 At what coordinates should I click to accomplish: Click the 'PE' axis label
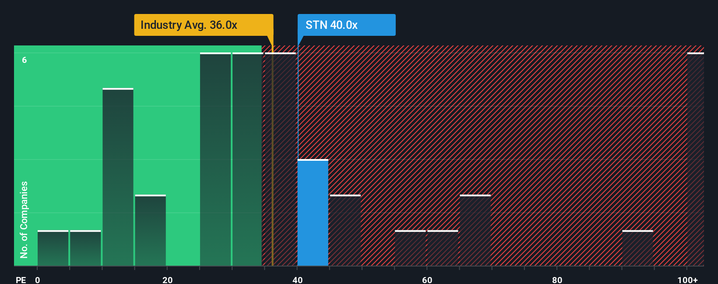point(21,280)
